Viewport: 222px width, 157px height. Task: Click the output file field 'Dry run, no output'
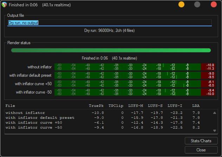click(x=110, y=23)
